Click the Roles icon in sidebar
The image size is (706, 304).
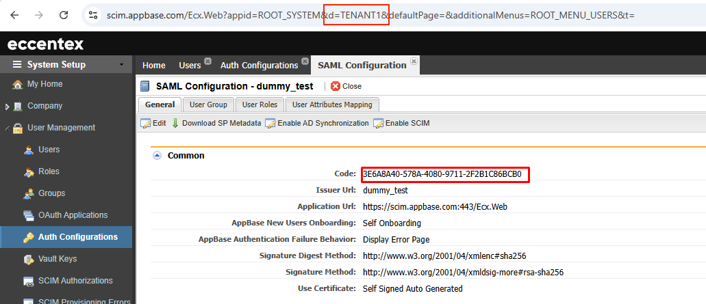29,172
